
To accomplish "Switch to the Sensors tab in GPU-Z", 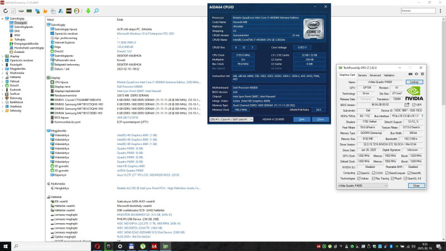I will coord(362,75).
